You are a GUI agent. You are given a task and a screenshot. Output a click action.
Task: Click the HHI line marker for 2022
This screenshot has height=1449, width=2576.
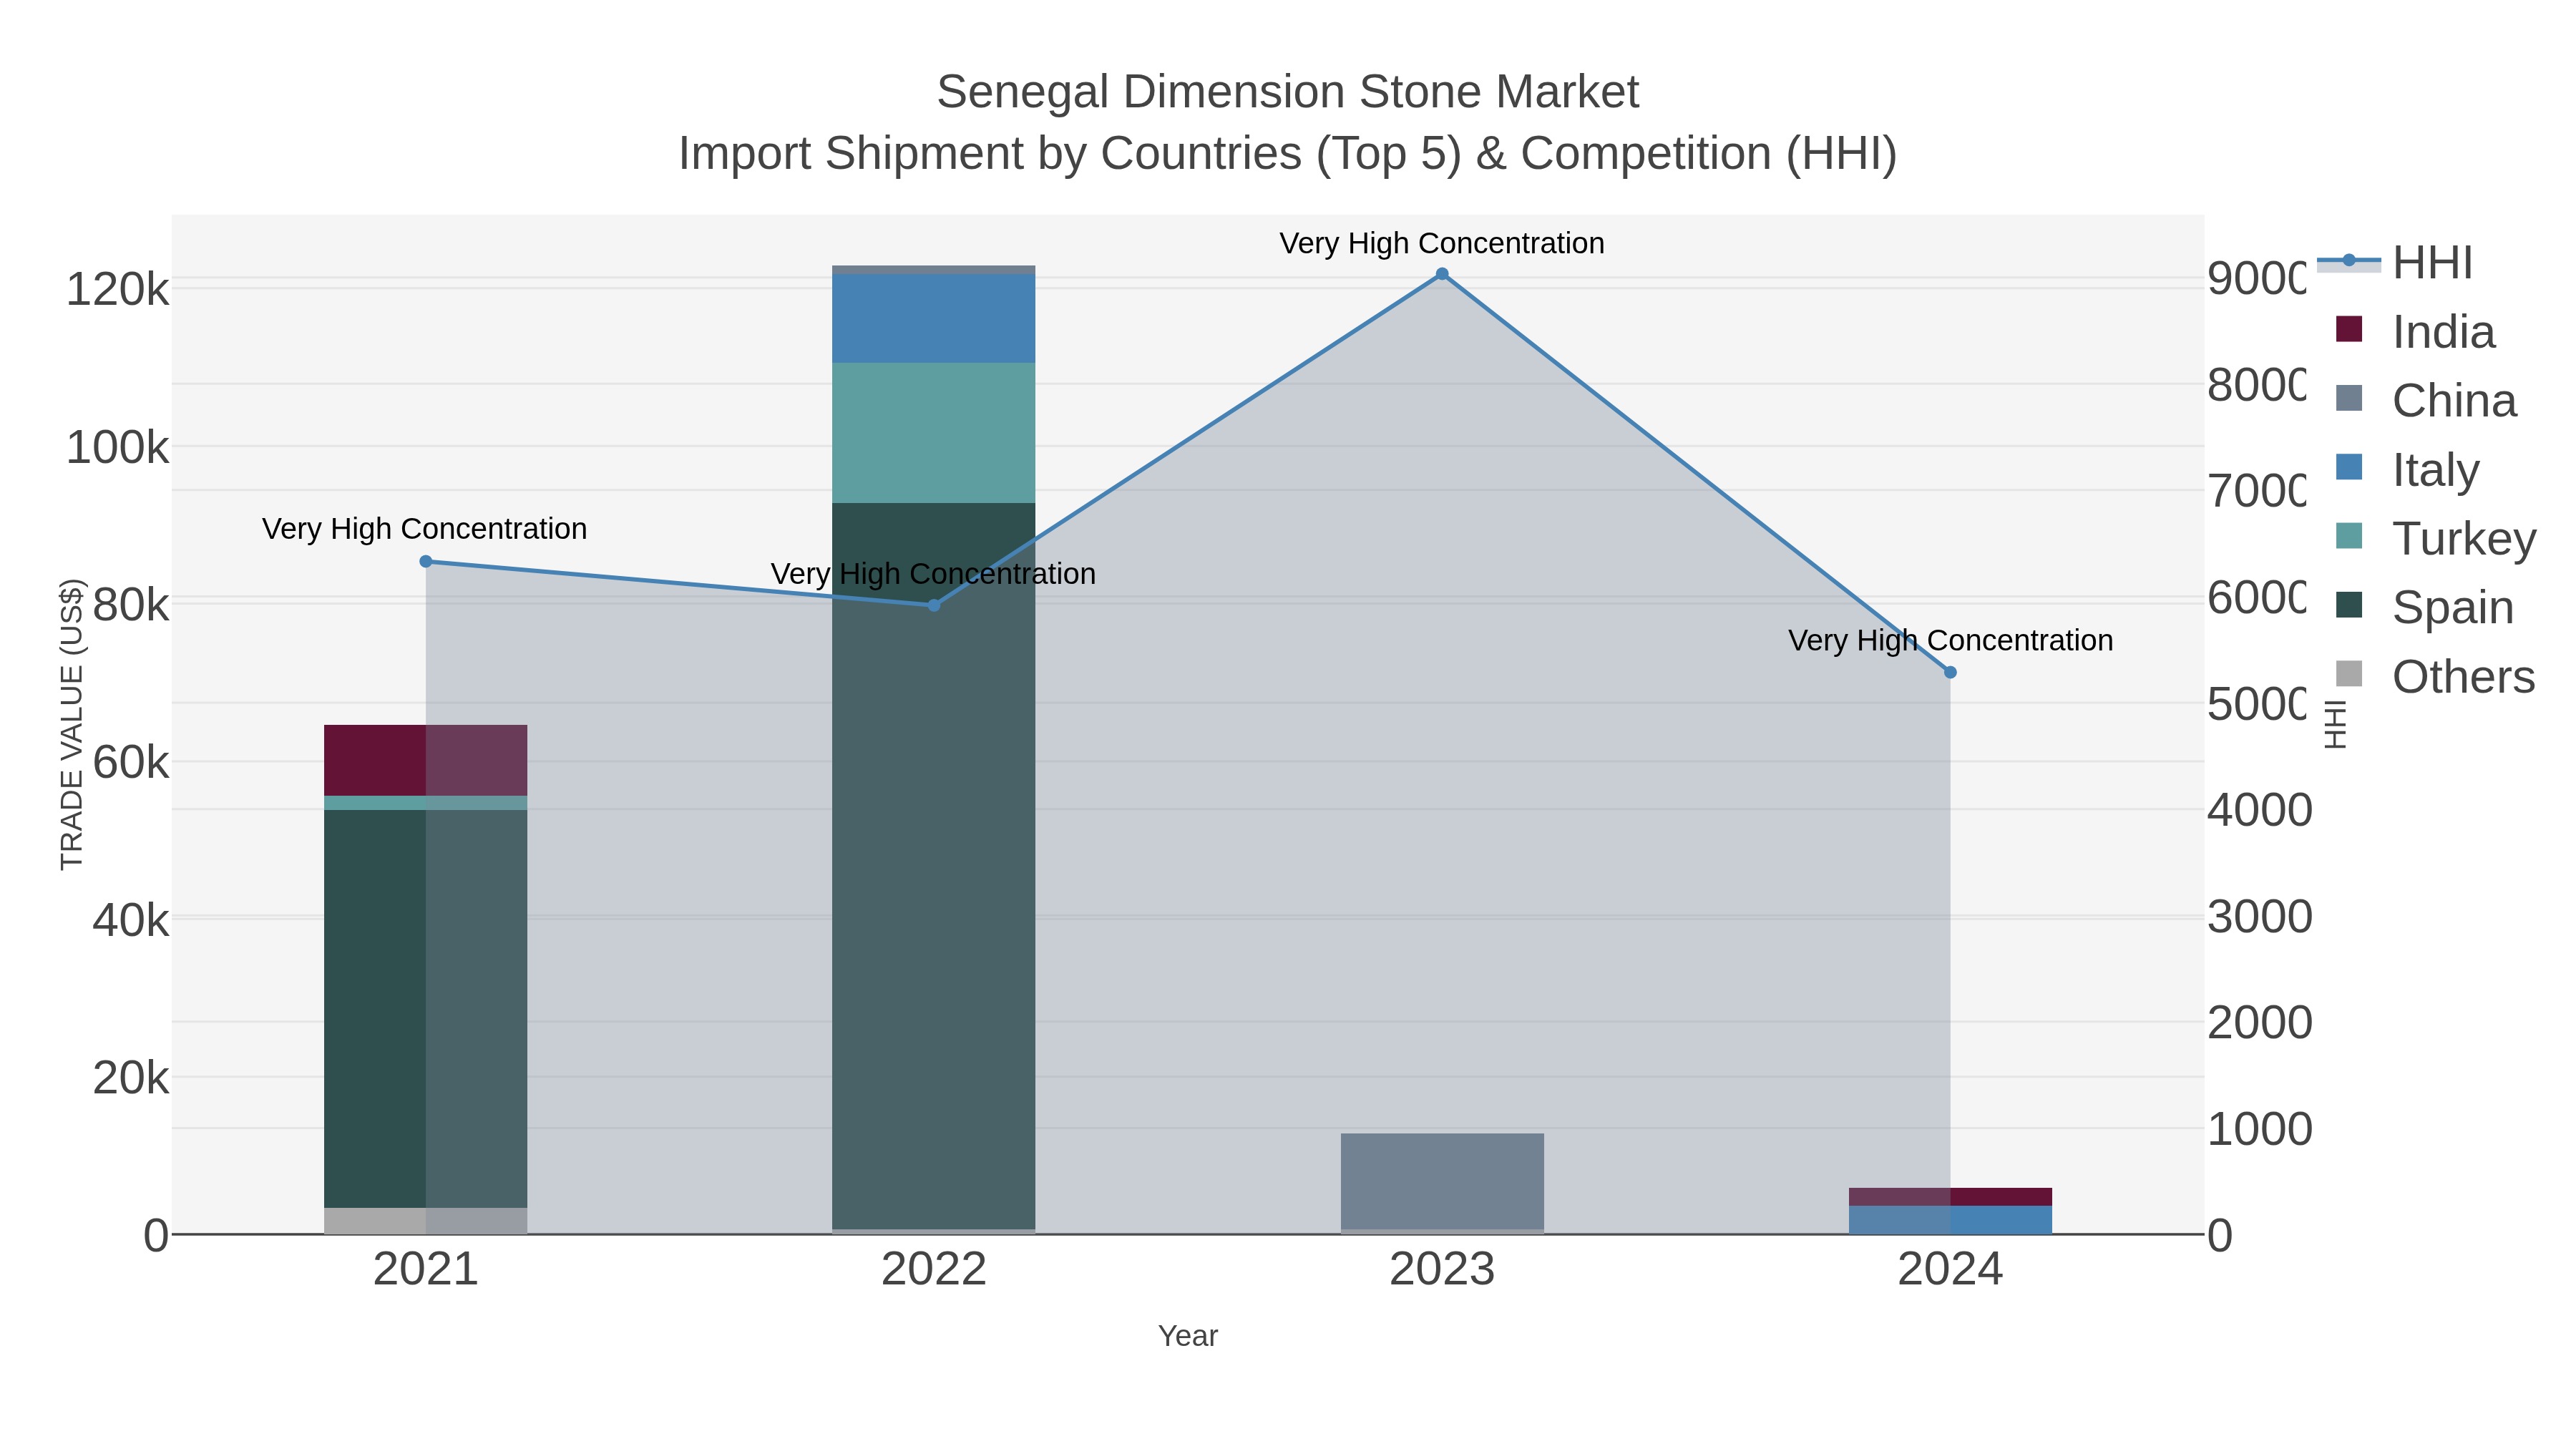coord(934,605)
